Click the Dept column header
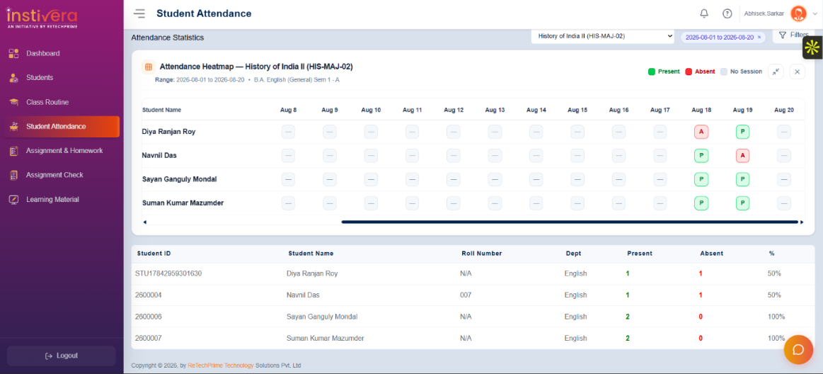 (573, 254)
